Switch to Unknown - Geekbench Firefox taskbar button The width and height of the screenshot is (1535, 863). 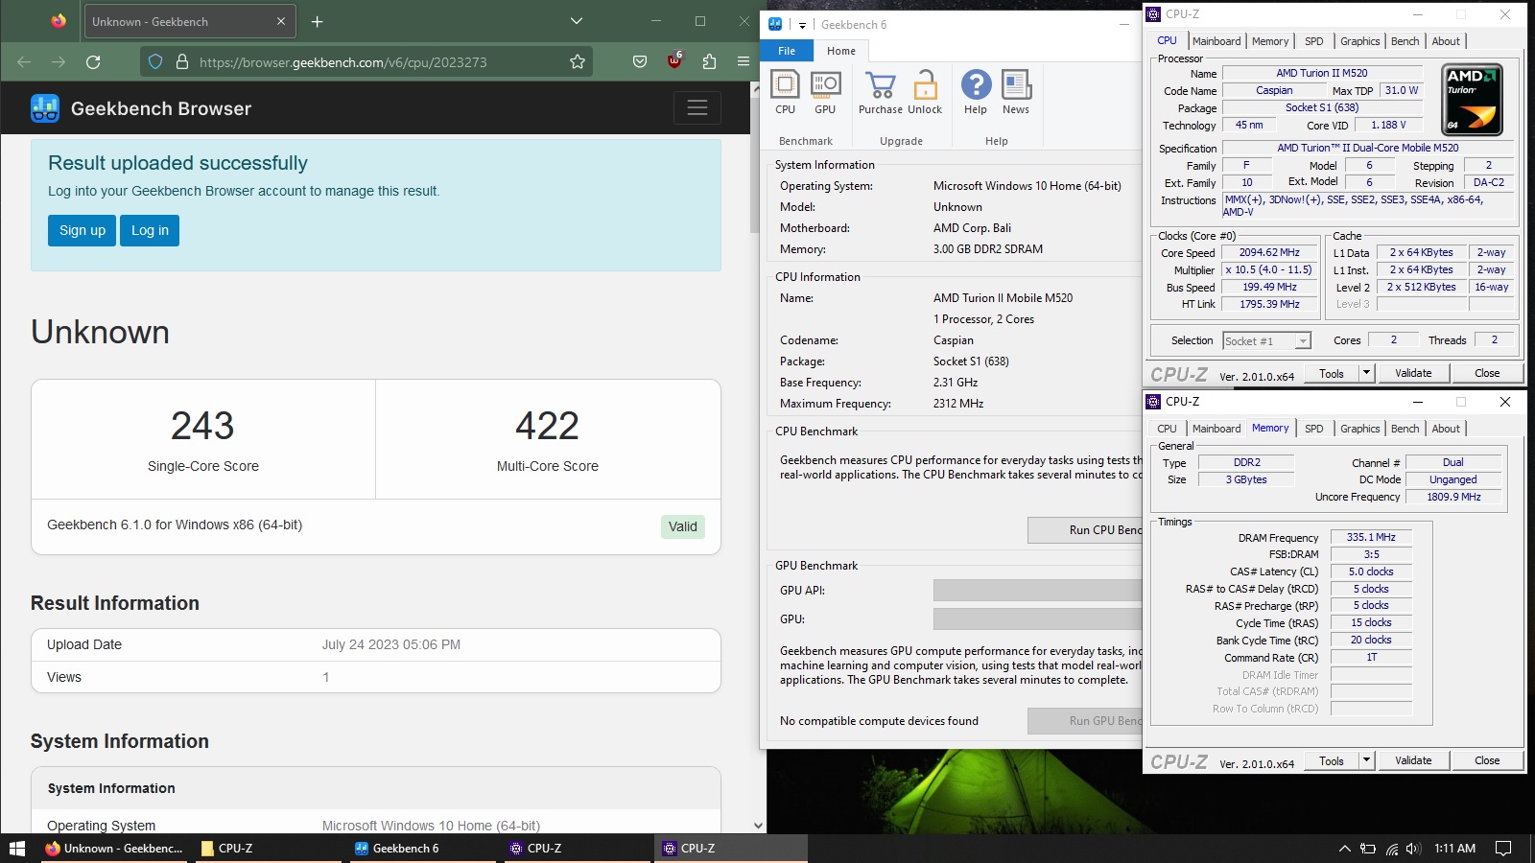113,848
